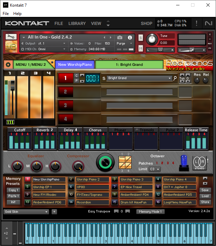The height and width of the screenshot is (246, 216).
Task: Close the instrument with the X button
Action: 210,34
